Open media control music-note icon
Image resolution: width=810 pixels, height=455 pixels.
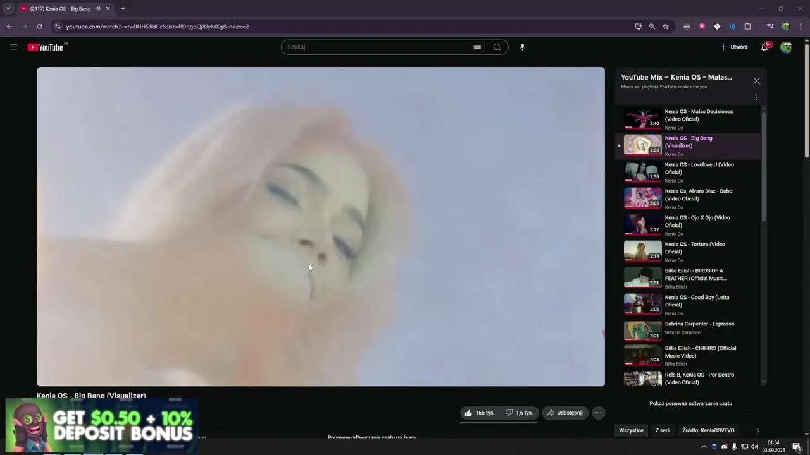(770, 27)
